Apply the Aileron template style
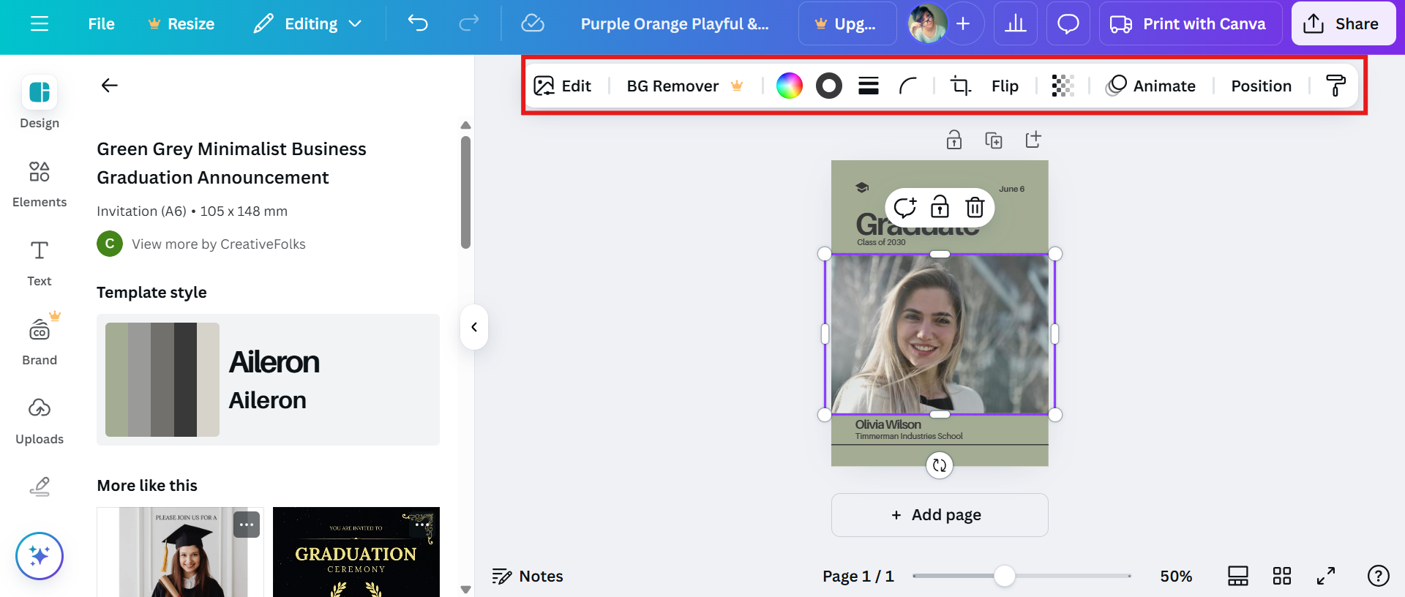This screenshot has height=597, width=1405. pos(268,380)
